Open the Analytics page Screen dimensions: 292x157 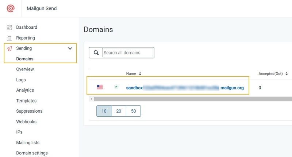[x=25, y=90]
